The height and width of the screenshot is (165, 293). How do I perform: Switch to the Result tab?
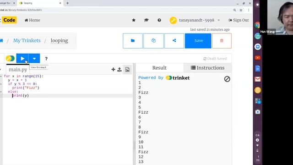coord(159,68)
